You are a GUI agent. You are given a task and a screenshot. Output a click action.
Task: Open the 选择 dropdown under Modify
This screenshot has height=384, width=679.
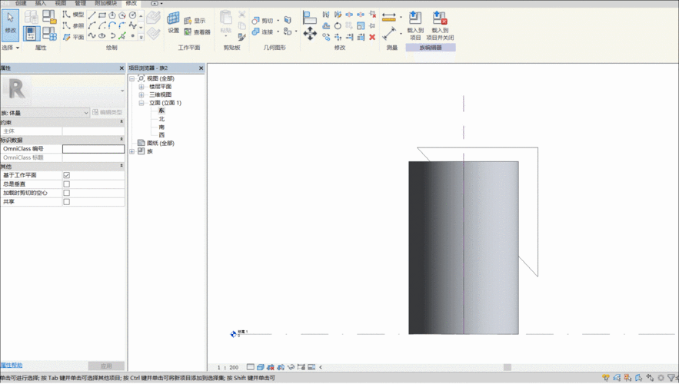click(x=11, y=48)
